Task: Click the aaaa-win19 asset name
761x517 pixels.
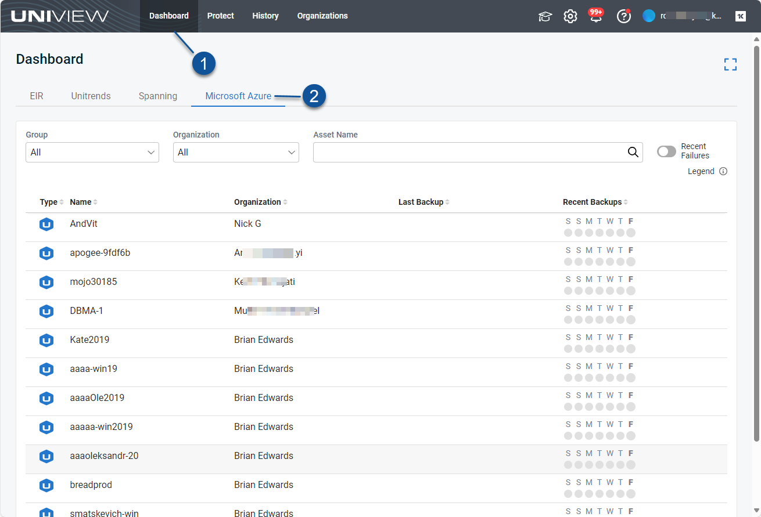Action: click(x=94, y=369)
